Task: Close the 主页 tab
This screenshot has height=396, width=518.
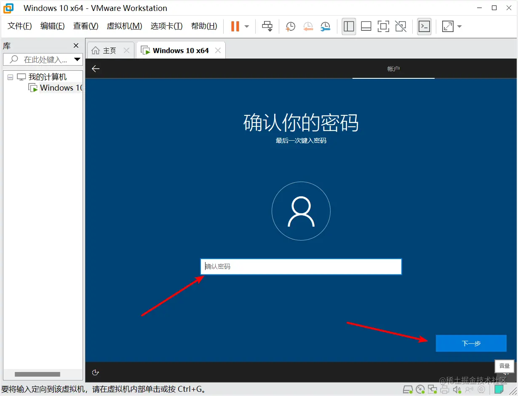Action: coord(126,51)
